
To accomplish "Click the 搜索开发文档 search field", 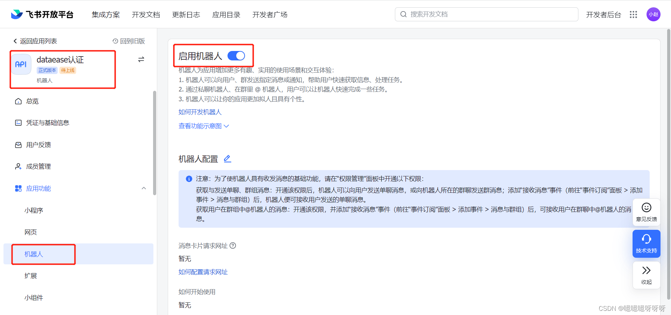I will [x=486, y=14].
